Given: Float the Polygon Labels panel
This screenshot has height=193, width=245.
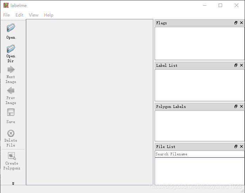Looking at the screenshot, I should (236, 107).
